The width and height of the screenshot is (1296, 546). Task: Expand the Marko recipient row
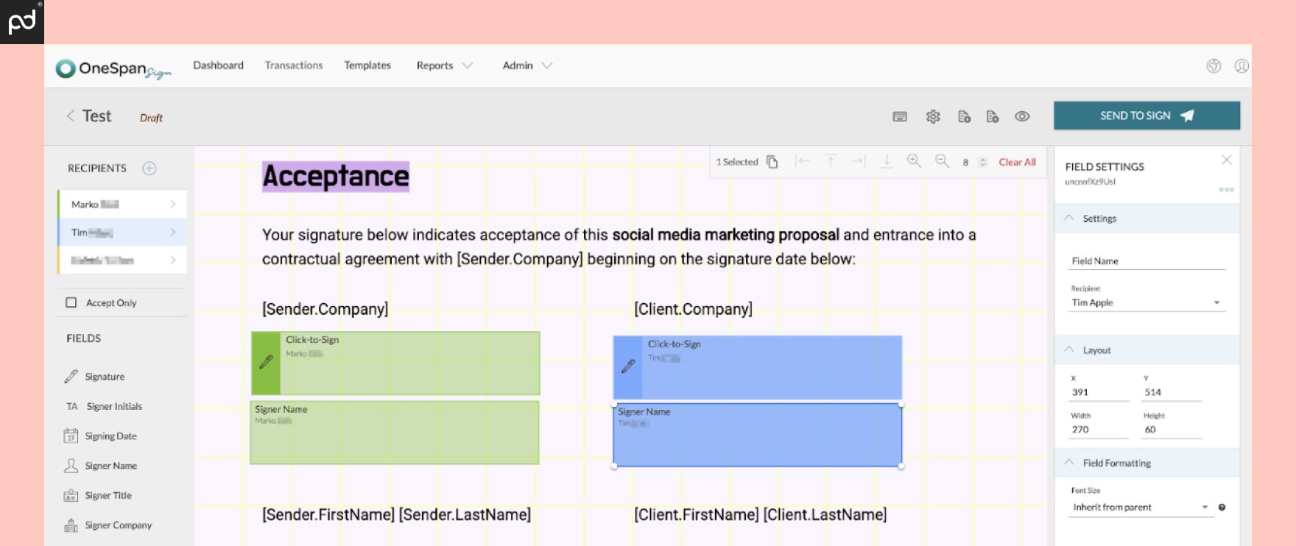[x=122, y=204]
